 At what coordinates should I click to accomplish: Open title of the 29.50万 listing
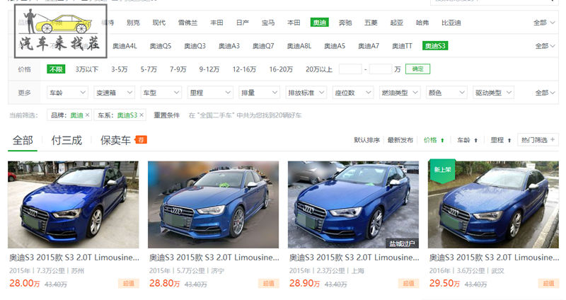(494, 258)
